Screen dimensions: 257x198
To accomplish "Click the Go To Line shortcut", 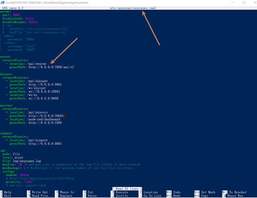I will click(152, 196).
